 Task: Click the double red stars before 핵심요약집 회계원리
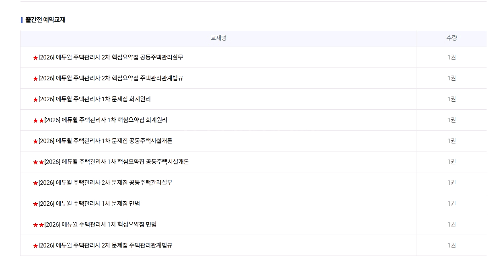click(x=38, y=121)
